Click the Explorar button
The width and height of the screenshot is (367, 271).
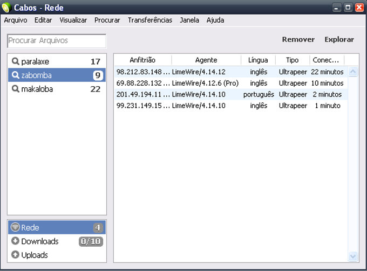tap(339, 39)
